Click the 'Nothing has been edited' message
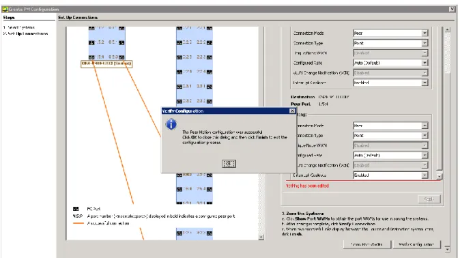460x258 pixels. (x=307, y=186)
